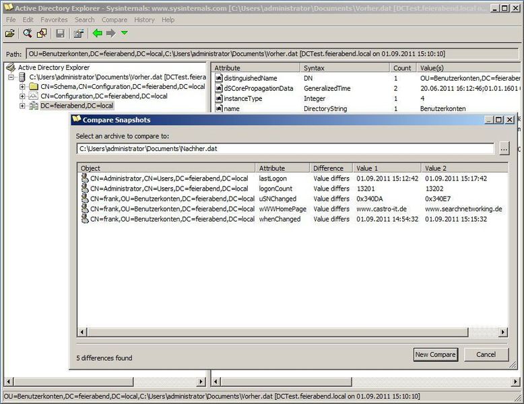Viewport: 524px width, 404px height.
Task: Click the Compare Snapshots toolbar icon
Action: pyautogui.click(x=42, y=33)
